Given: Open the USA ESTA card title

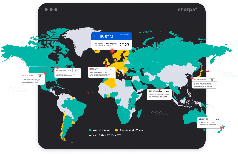Looking at the screenshot, I should tap(29, 75).
